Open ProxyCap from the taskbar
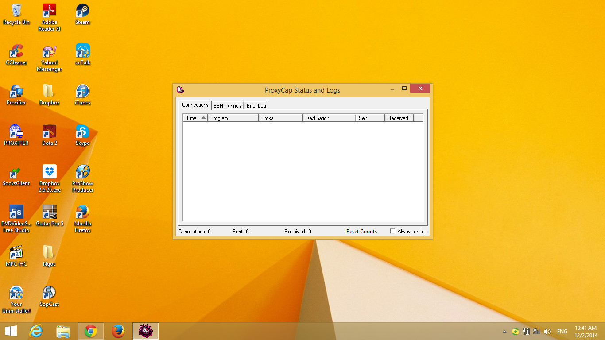 (x=145, y=331)
